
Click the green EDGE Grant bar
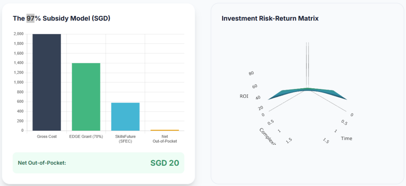(x=86, y=97)
